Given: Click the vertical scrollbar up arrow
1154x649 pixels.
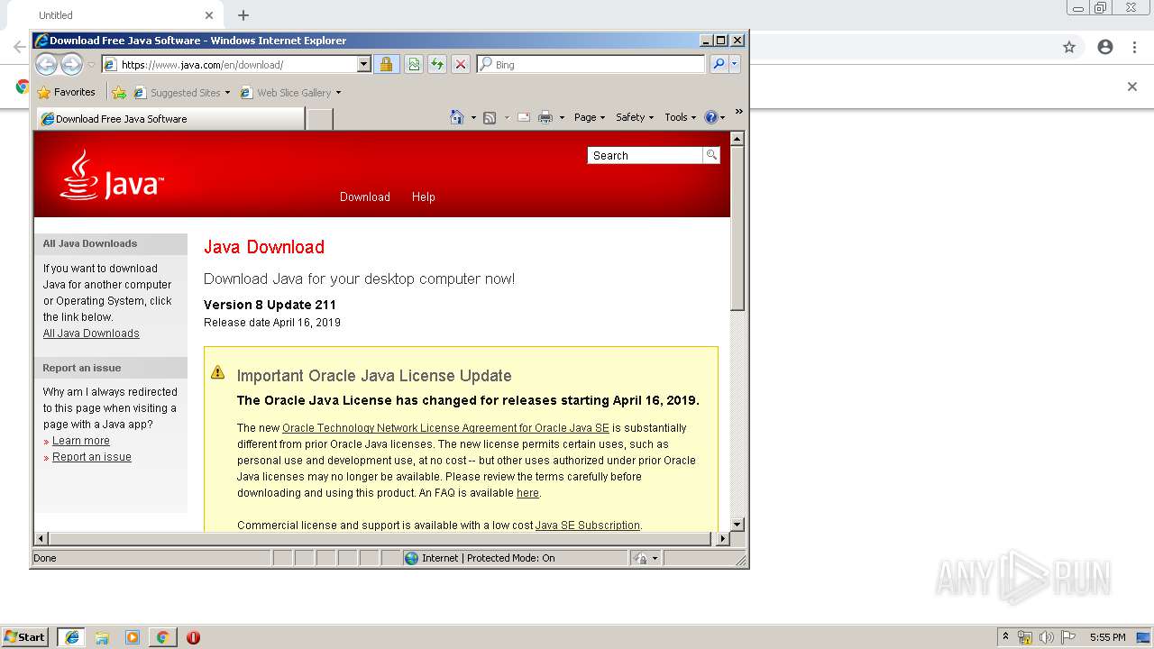Looking at the screenshot, I should click(737, 140).
